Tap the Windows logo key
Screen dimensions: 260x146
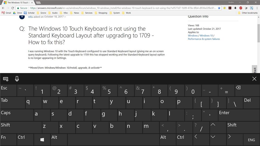42,140
